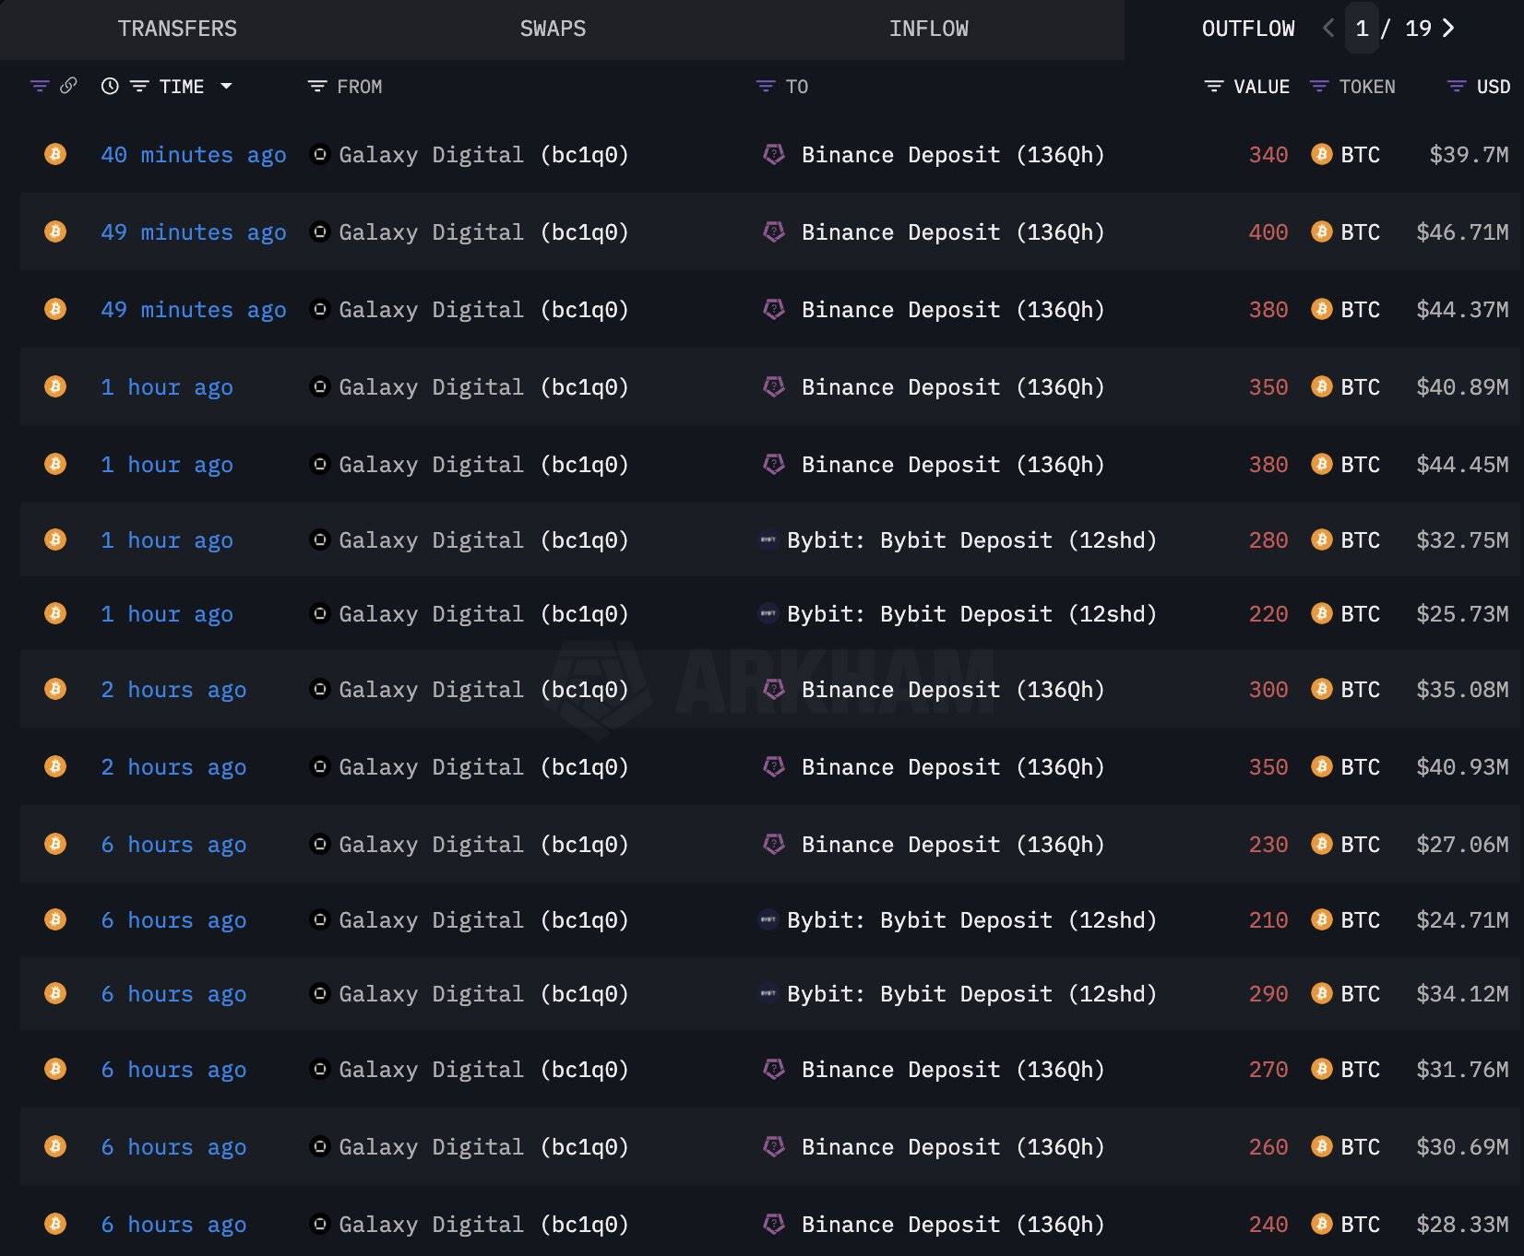This screenshot has width=1524, height=1256.
Task: Open the VALUE column filter
Action: pos(1214,86)
